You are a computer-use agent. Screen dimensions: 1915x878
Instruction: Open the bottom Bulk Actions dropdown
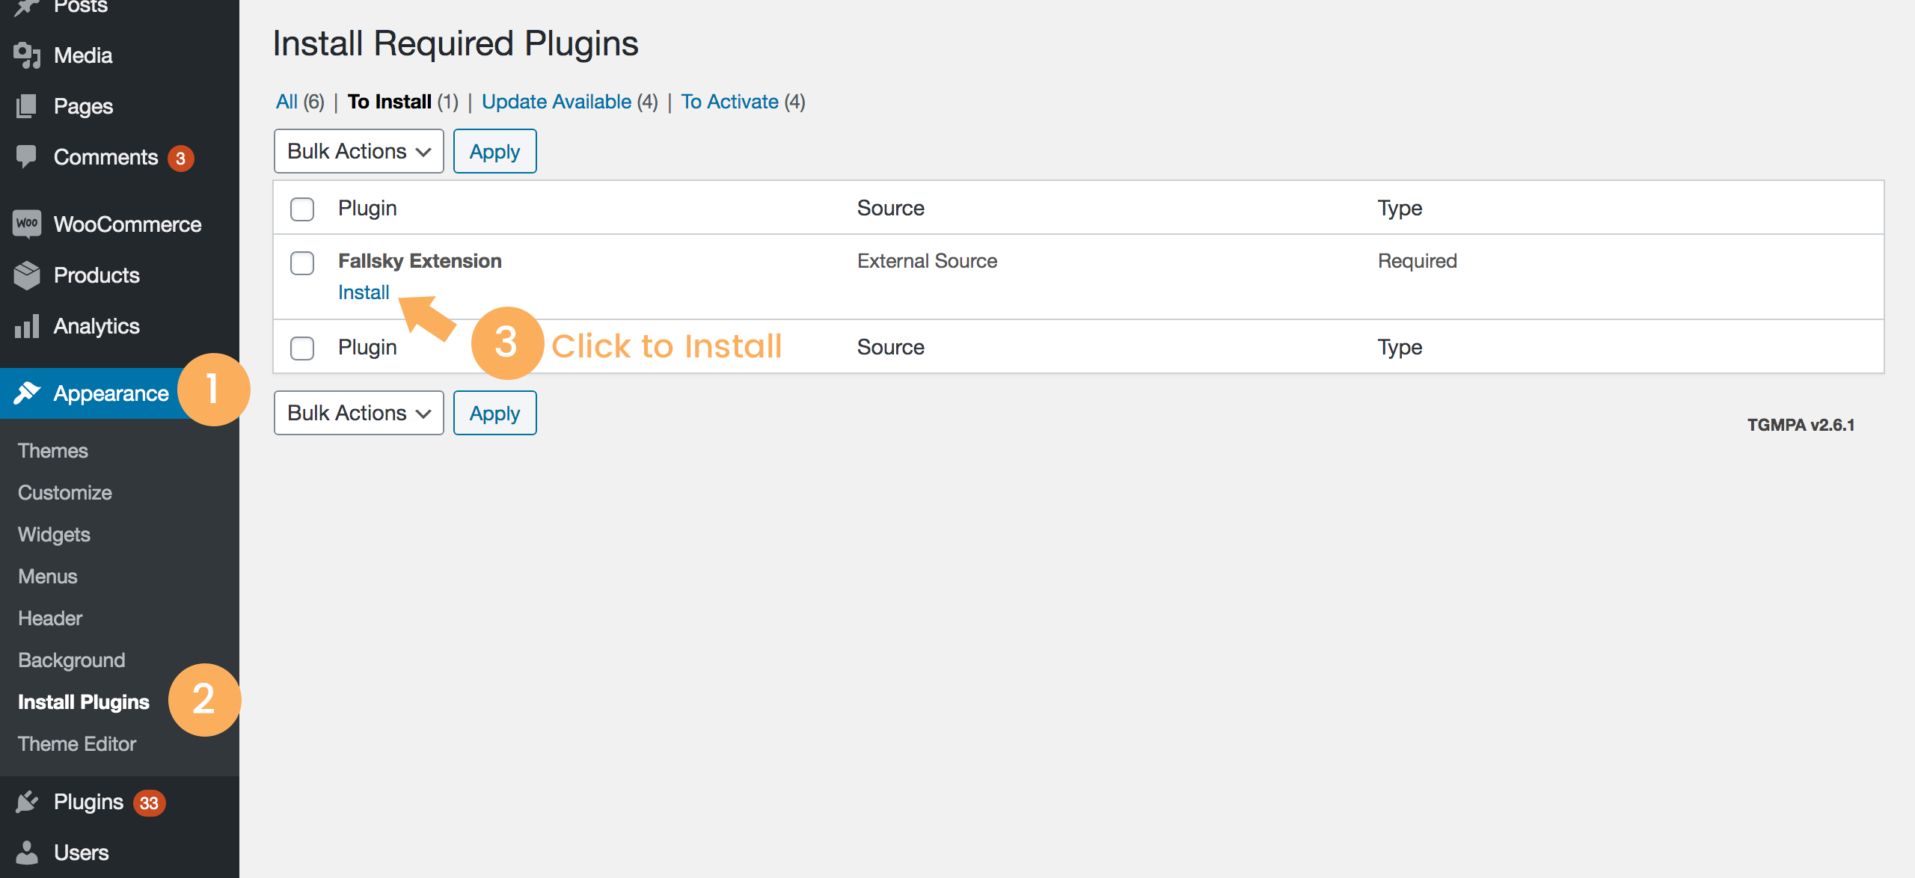(358, 412)
